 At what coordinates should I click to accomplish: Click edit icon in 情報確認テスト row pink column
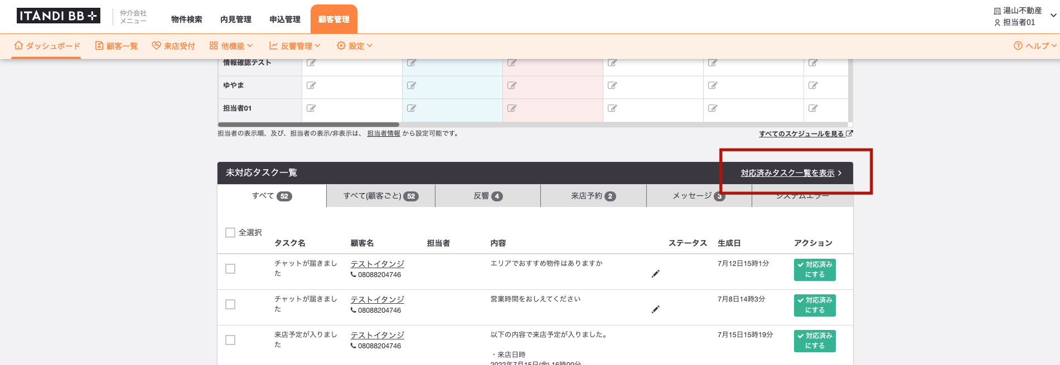click(512, 63)
